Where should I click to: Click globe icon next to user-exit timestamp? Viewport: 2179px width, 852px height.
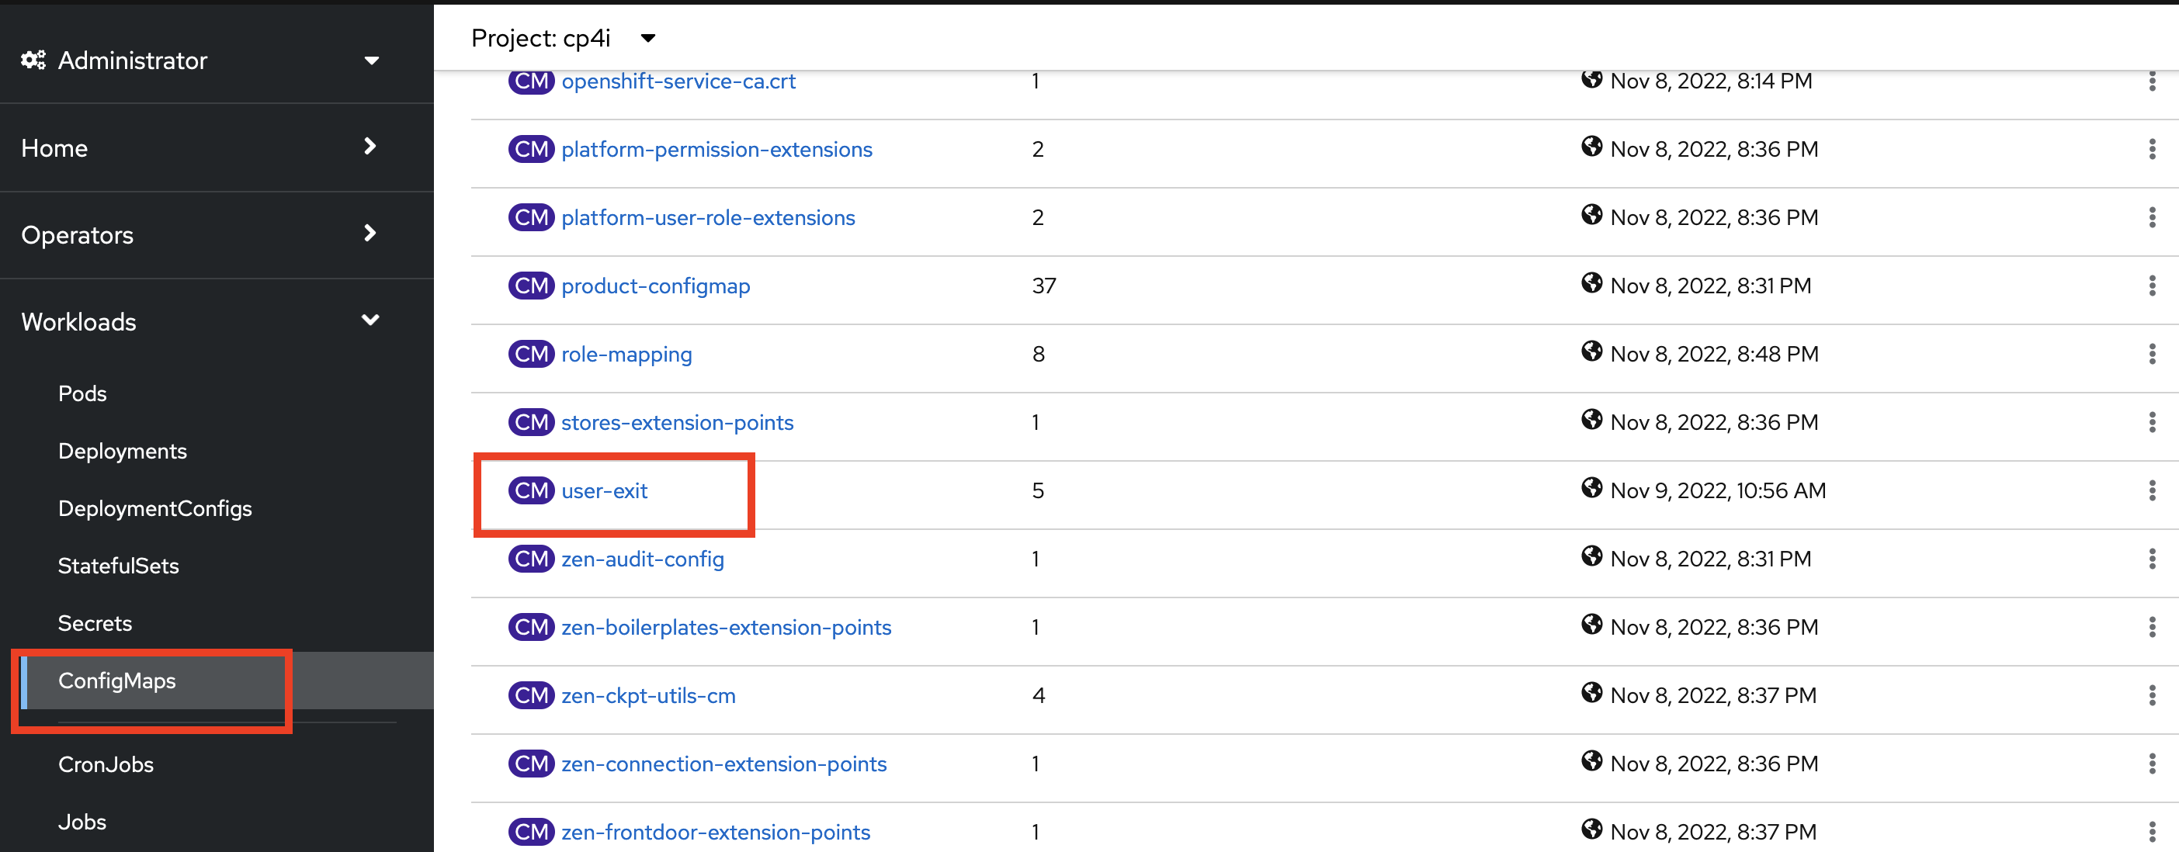point(1591,488)
